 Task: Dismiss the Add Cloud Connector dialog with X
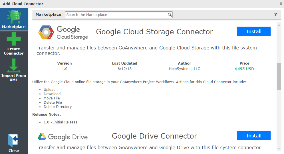281,4
